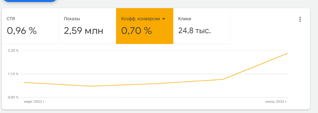Open the three-dot more options menu
This screenshot has height=113, width=318.
[x=300, y=19]
